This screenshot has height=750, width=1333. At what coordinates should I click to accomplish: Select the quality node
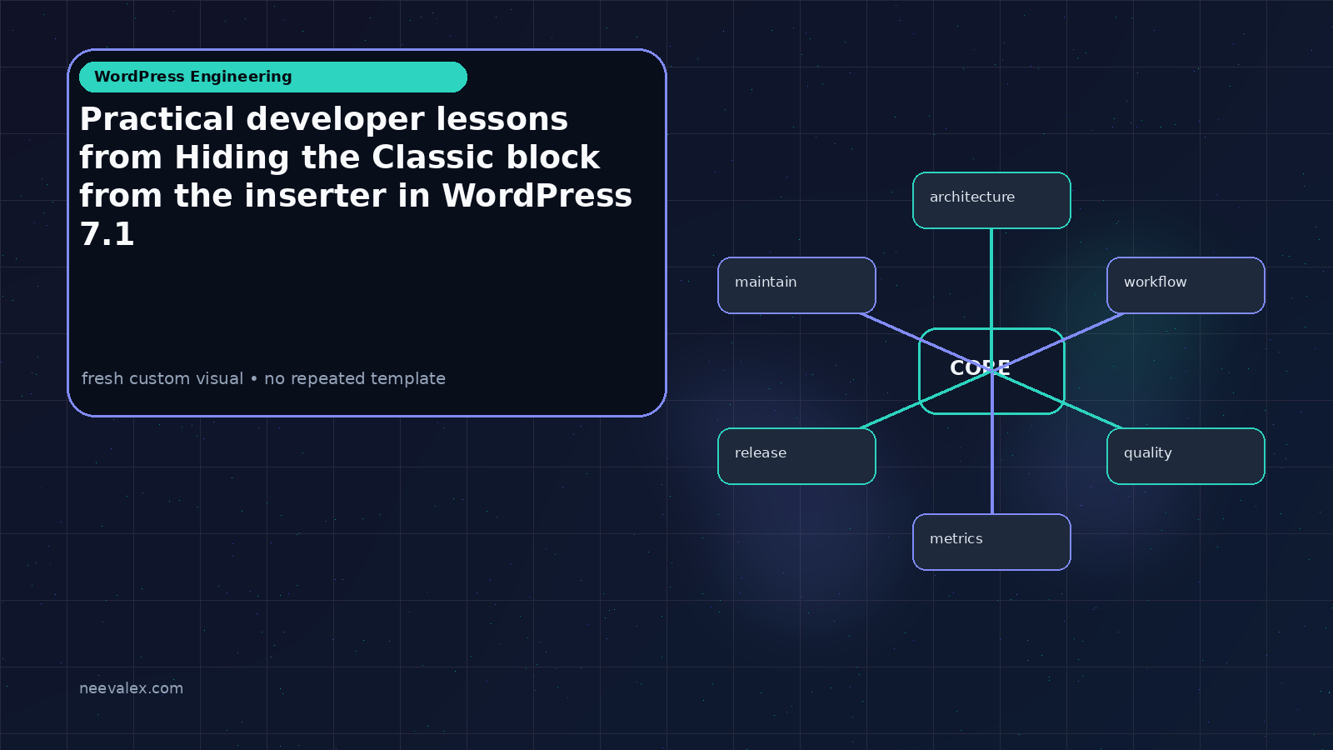(1186, 456)
